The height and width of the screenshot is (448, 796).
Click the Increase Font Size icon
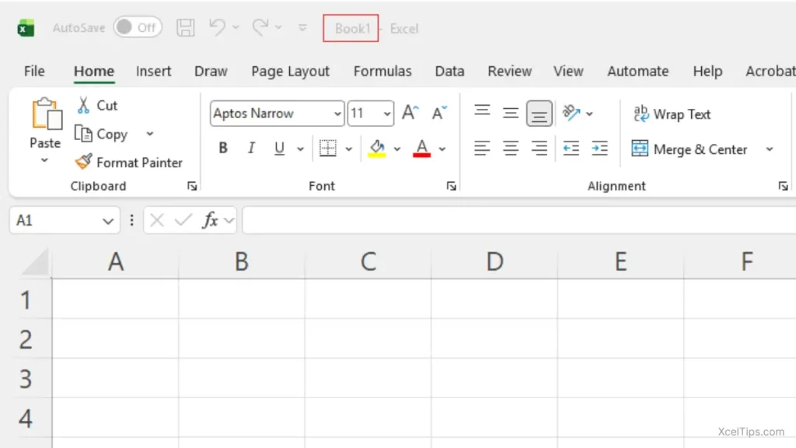(x=410, y=112)
